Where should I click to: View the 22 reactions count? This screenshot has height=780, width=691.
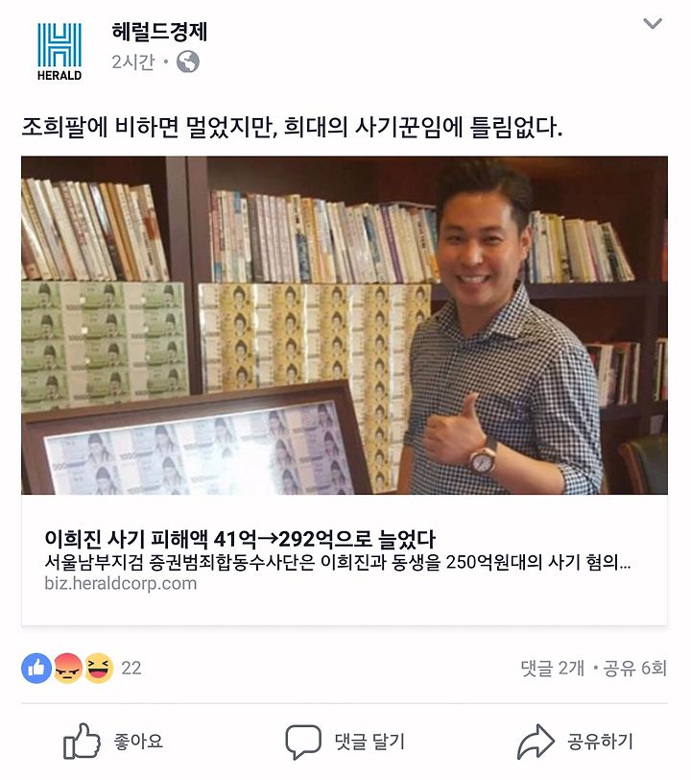point(131,668)
